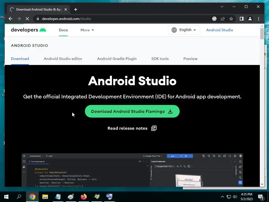Screen dimensions: 269x202
Task: Switch to the Android Studio editor tab
Action: [63, 59]
